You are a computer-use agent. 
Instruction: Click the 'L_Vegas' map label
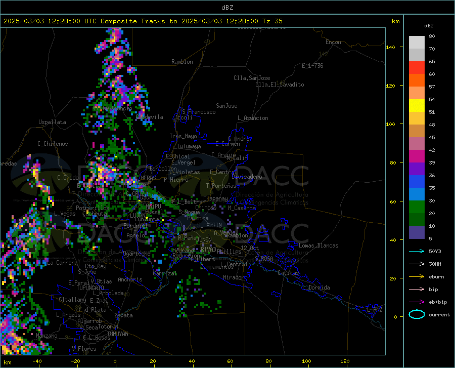[x=65, y=214]
